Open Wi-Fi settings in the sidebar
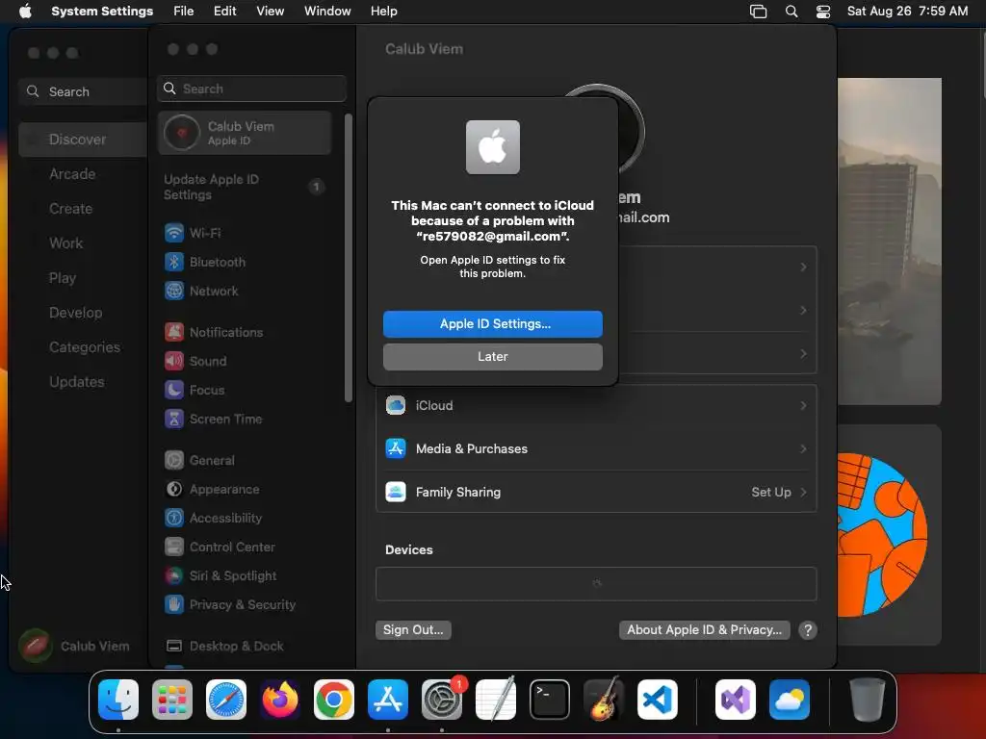The width and height of the screenshot is (986, 739). (246, 233)
